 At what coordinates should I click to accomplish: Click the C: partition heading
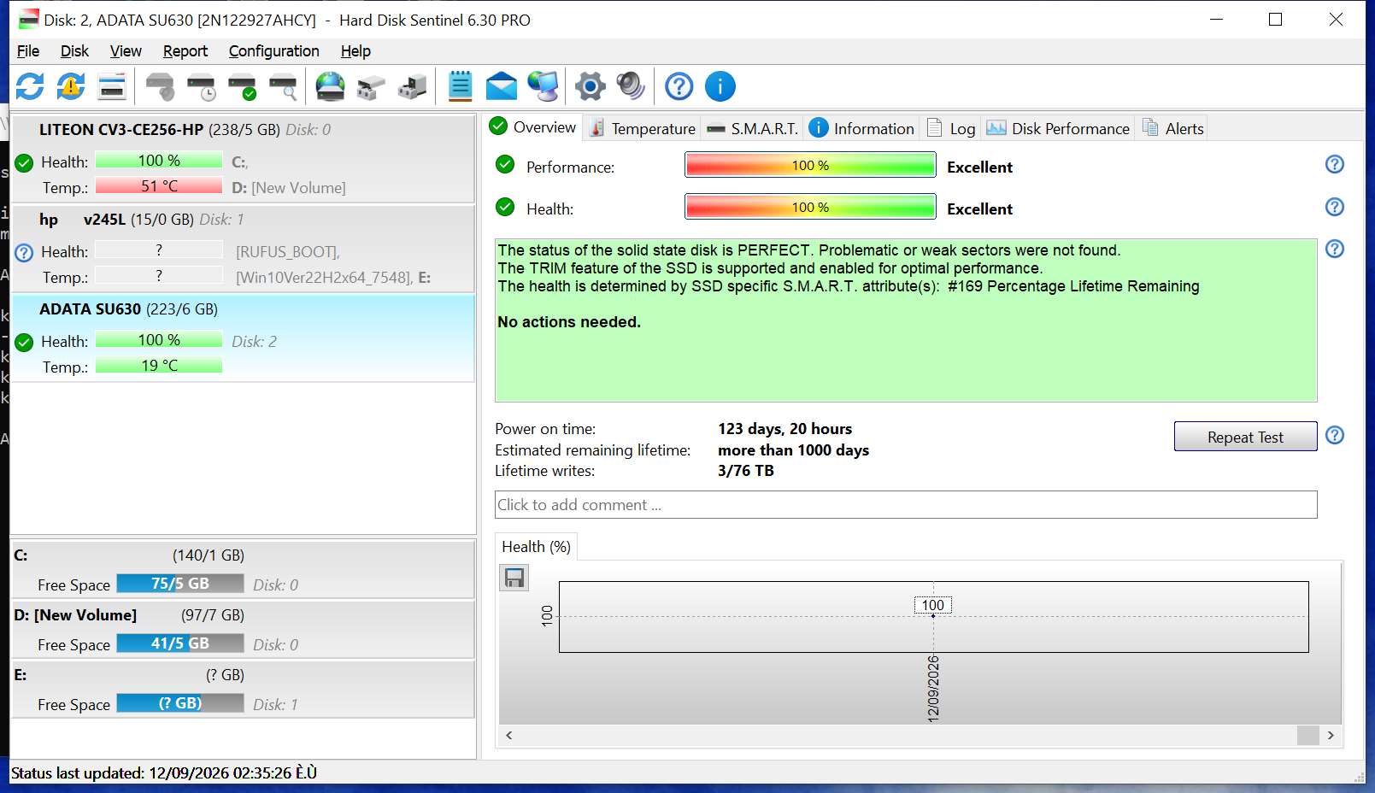click(x=21, y=555)
